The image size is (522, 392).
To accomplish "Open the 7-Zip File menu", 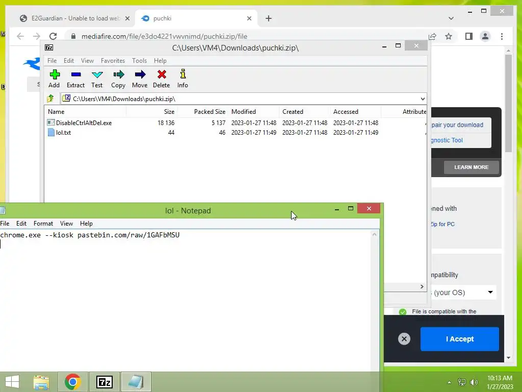I will click(52, 61).
